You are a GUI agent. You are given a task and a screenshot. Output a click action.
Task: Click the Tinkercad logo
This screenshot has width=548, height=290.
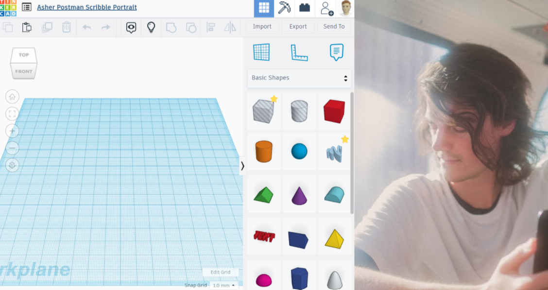[x=8, y=8]
